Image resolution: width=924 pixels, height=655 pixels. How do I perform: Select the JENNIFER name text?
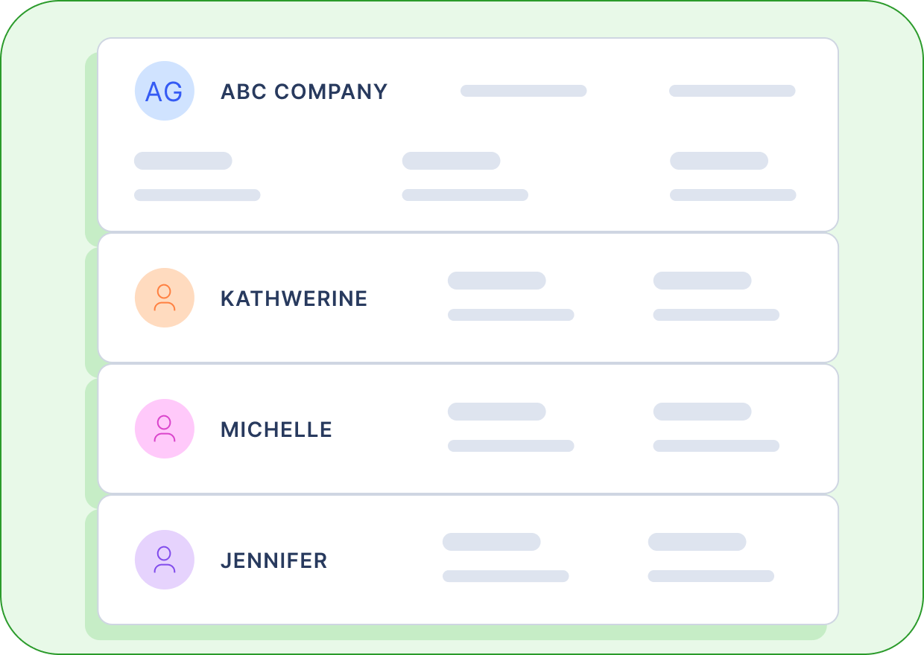[274, 560]
